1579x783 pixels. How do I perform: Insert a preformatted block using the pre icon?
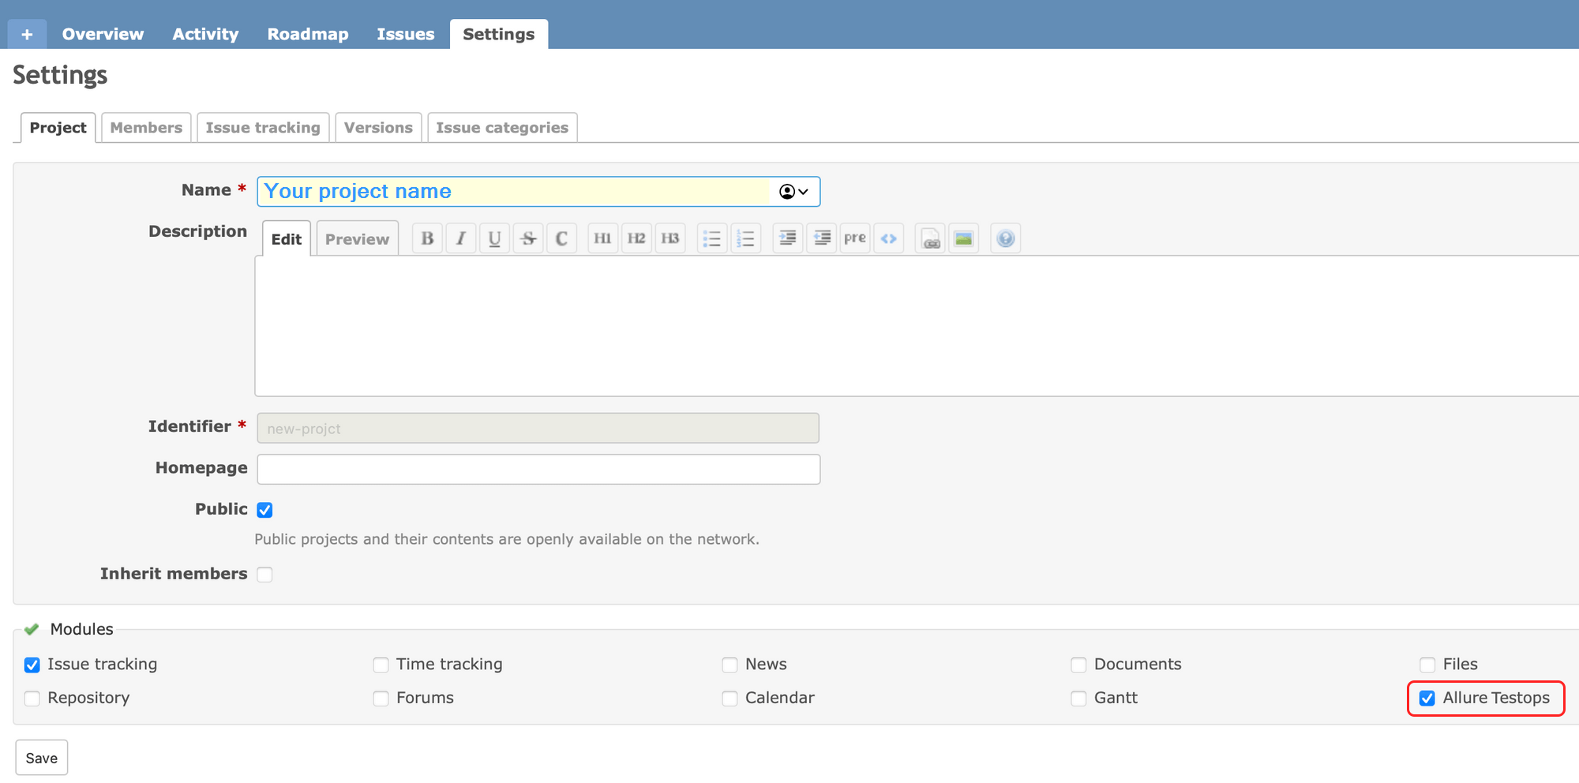854,238
